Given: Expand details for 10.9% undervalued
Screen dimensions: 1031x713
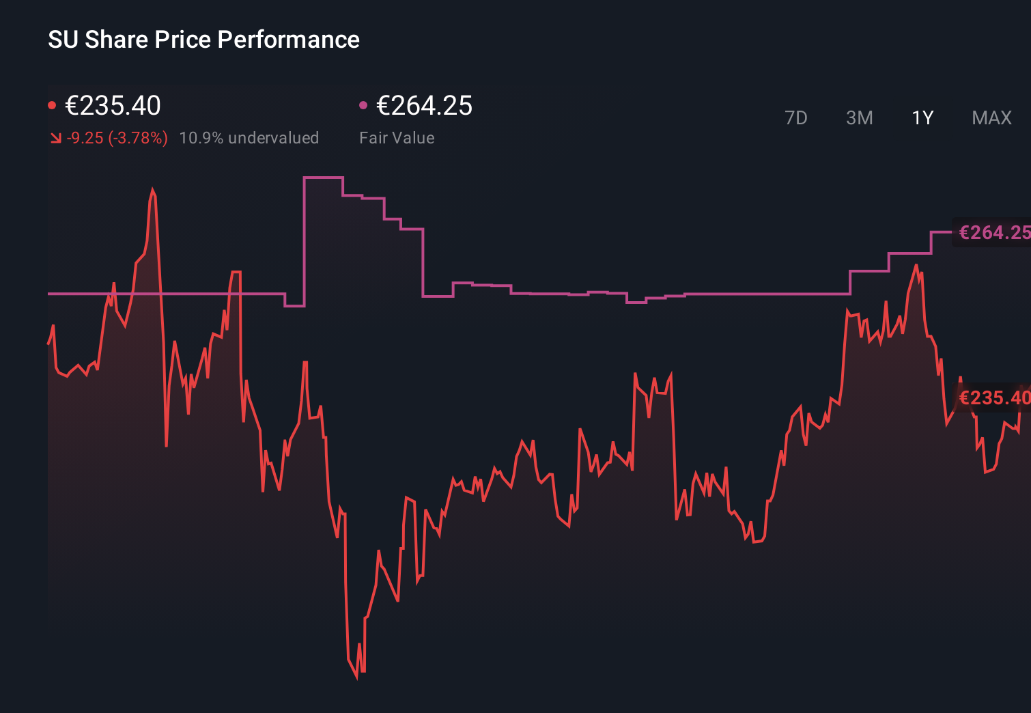Looking at the screenshot, I should (249, 138).
